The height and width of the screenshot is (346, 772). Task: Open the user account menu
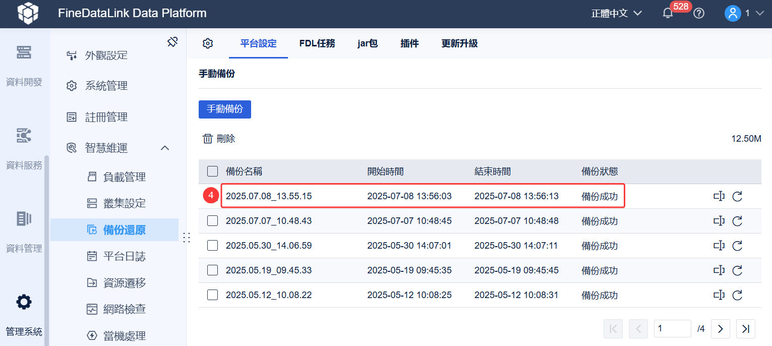[x=744, y=14]
